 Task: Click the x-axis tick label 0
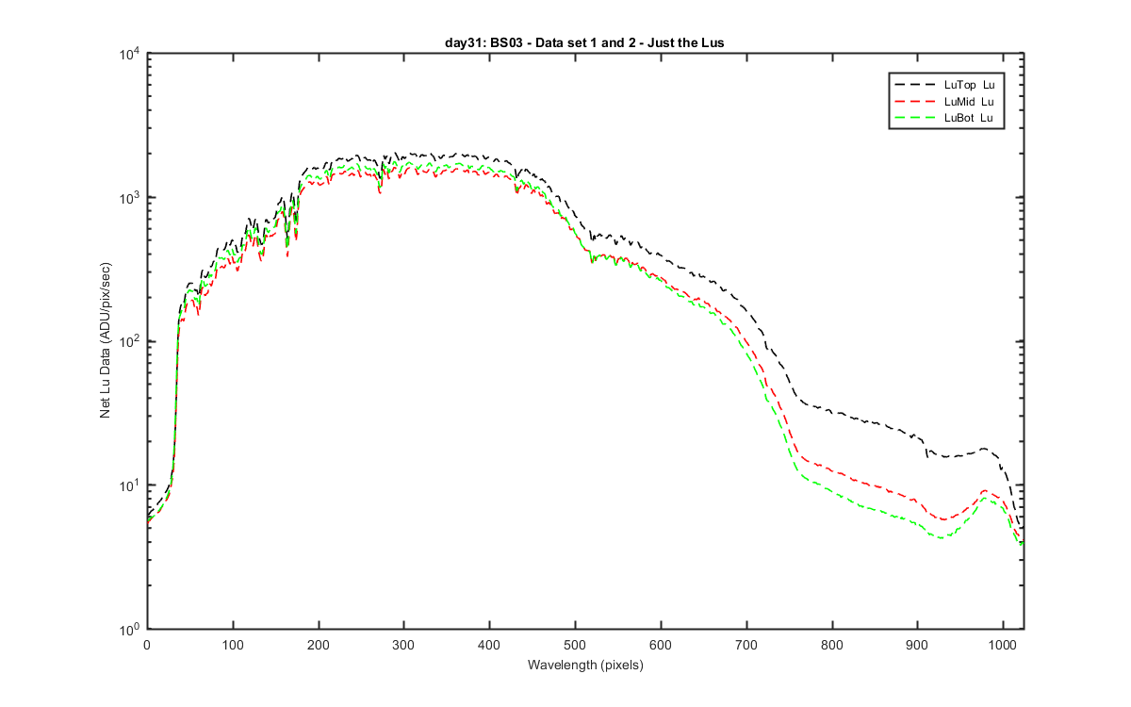(x=147, y=644)
